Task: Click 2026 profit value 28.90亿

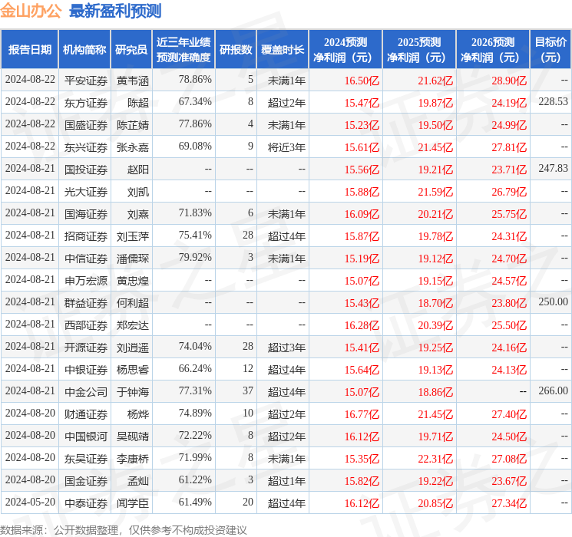Action: [x=509, y=81]
